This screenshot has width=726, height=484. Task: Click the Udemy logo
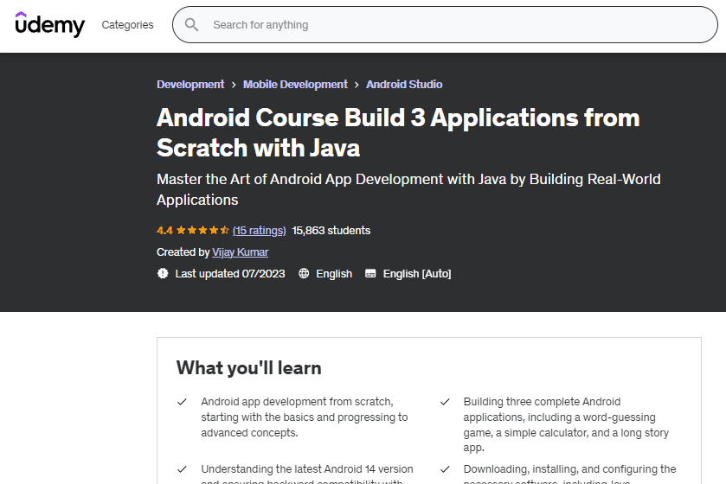(x=50, y=24)
